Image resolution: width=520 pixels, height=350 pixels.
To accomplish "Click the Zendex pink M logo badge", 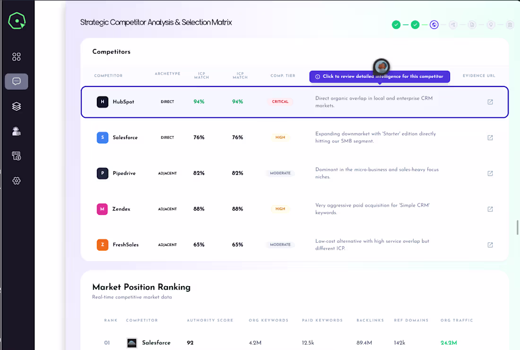I will pos(102,209).
